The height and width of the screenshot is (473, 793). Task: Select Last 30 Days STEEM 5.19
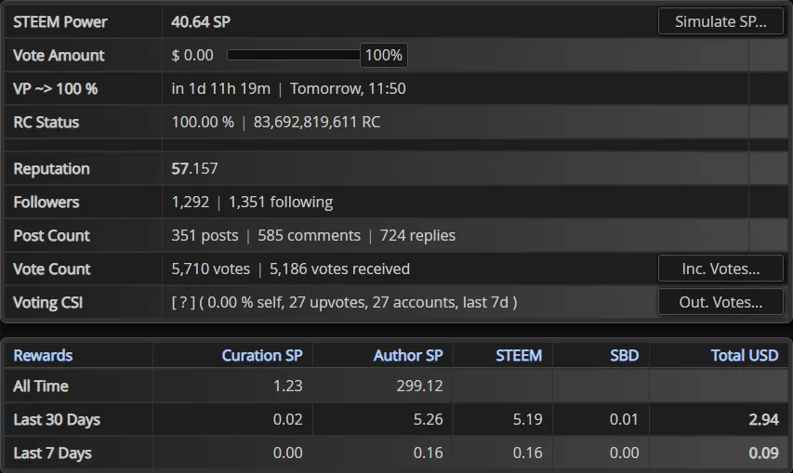coord(527,419)
